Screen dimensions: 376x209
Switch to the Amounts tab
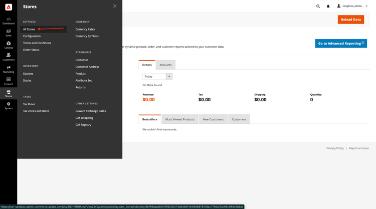pyautogui.click(x=166, y=65)
